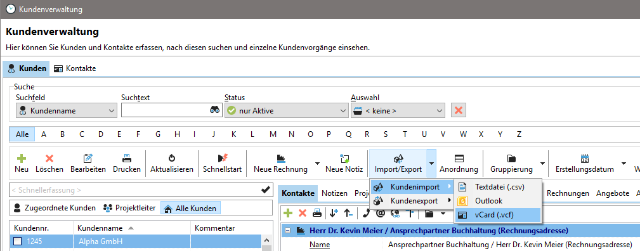Delete contact with red X icon
The width and height of the screenshot is (640, 251).
(x=303, y=212)
